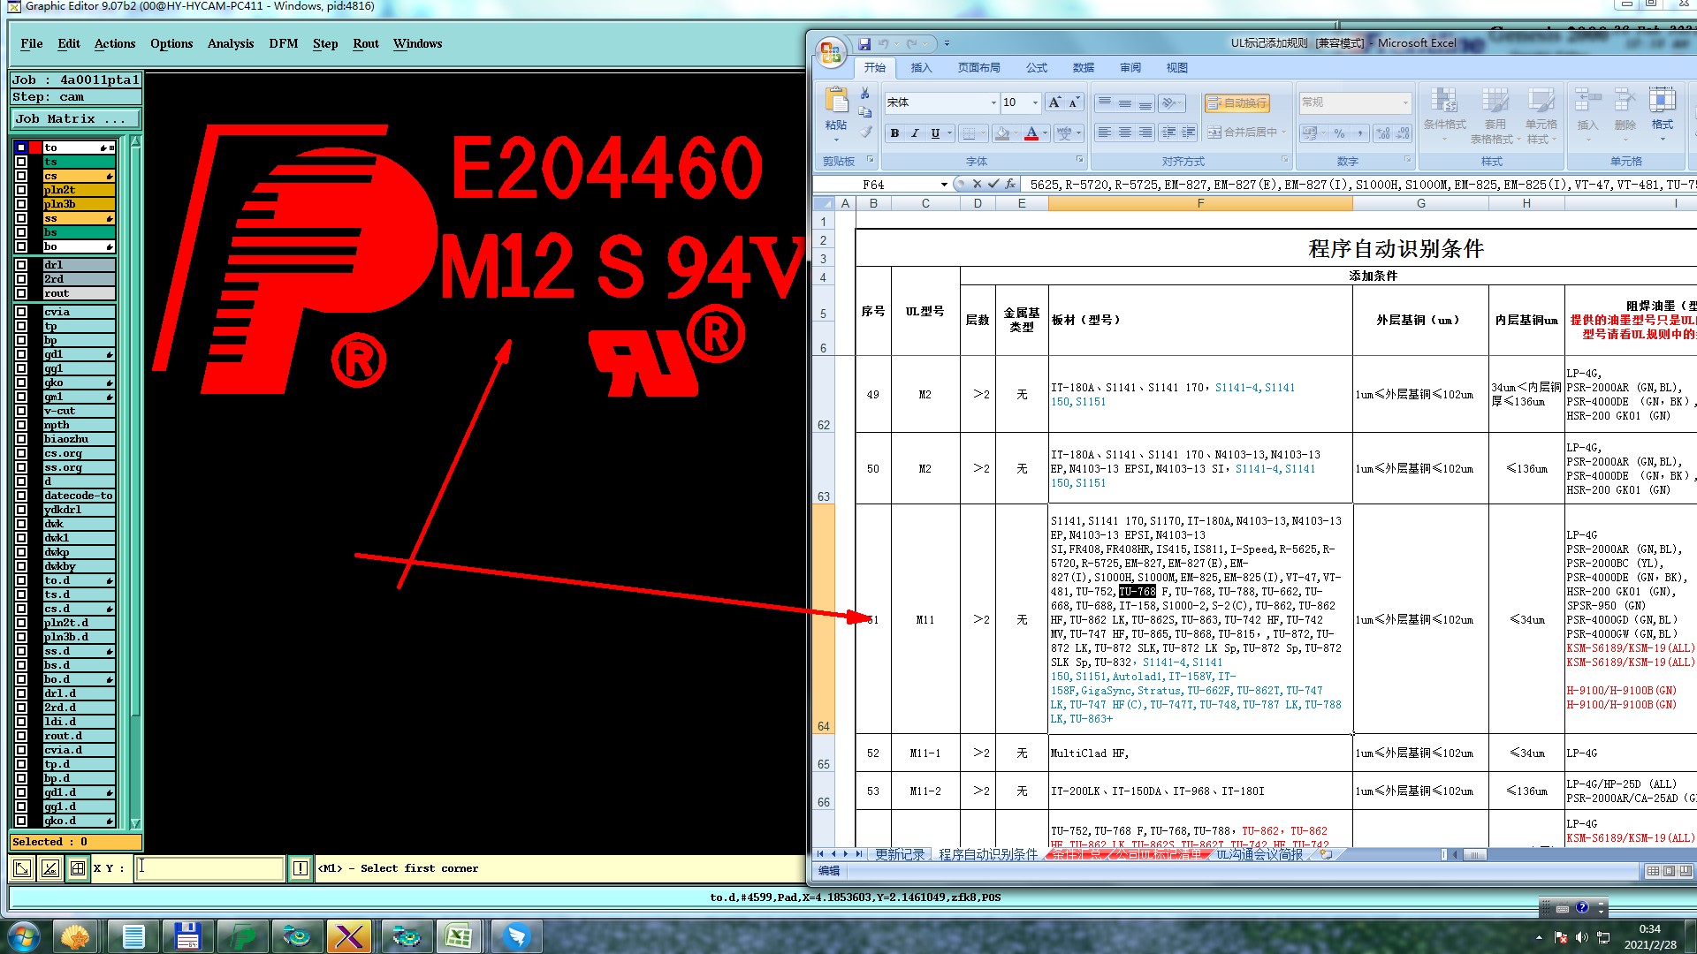Image resolution: width=1697 pixels, height=954 pixels.
Task: Save the Excel workbook via quick access
Action: point(864,43)
